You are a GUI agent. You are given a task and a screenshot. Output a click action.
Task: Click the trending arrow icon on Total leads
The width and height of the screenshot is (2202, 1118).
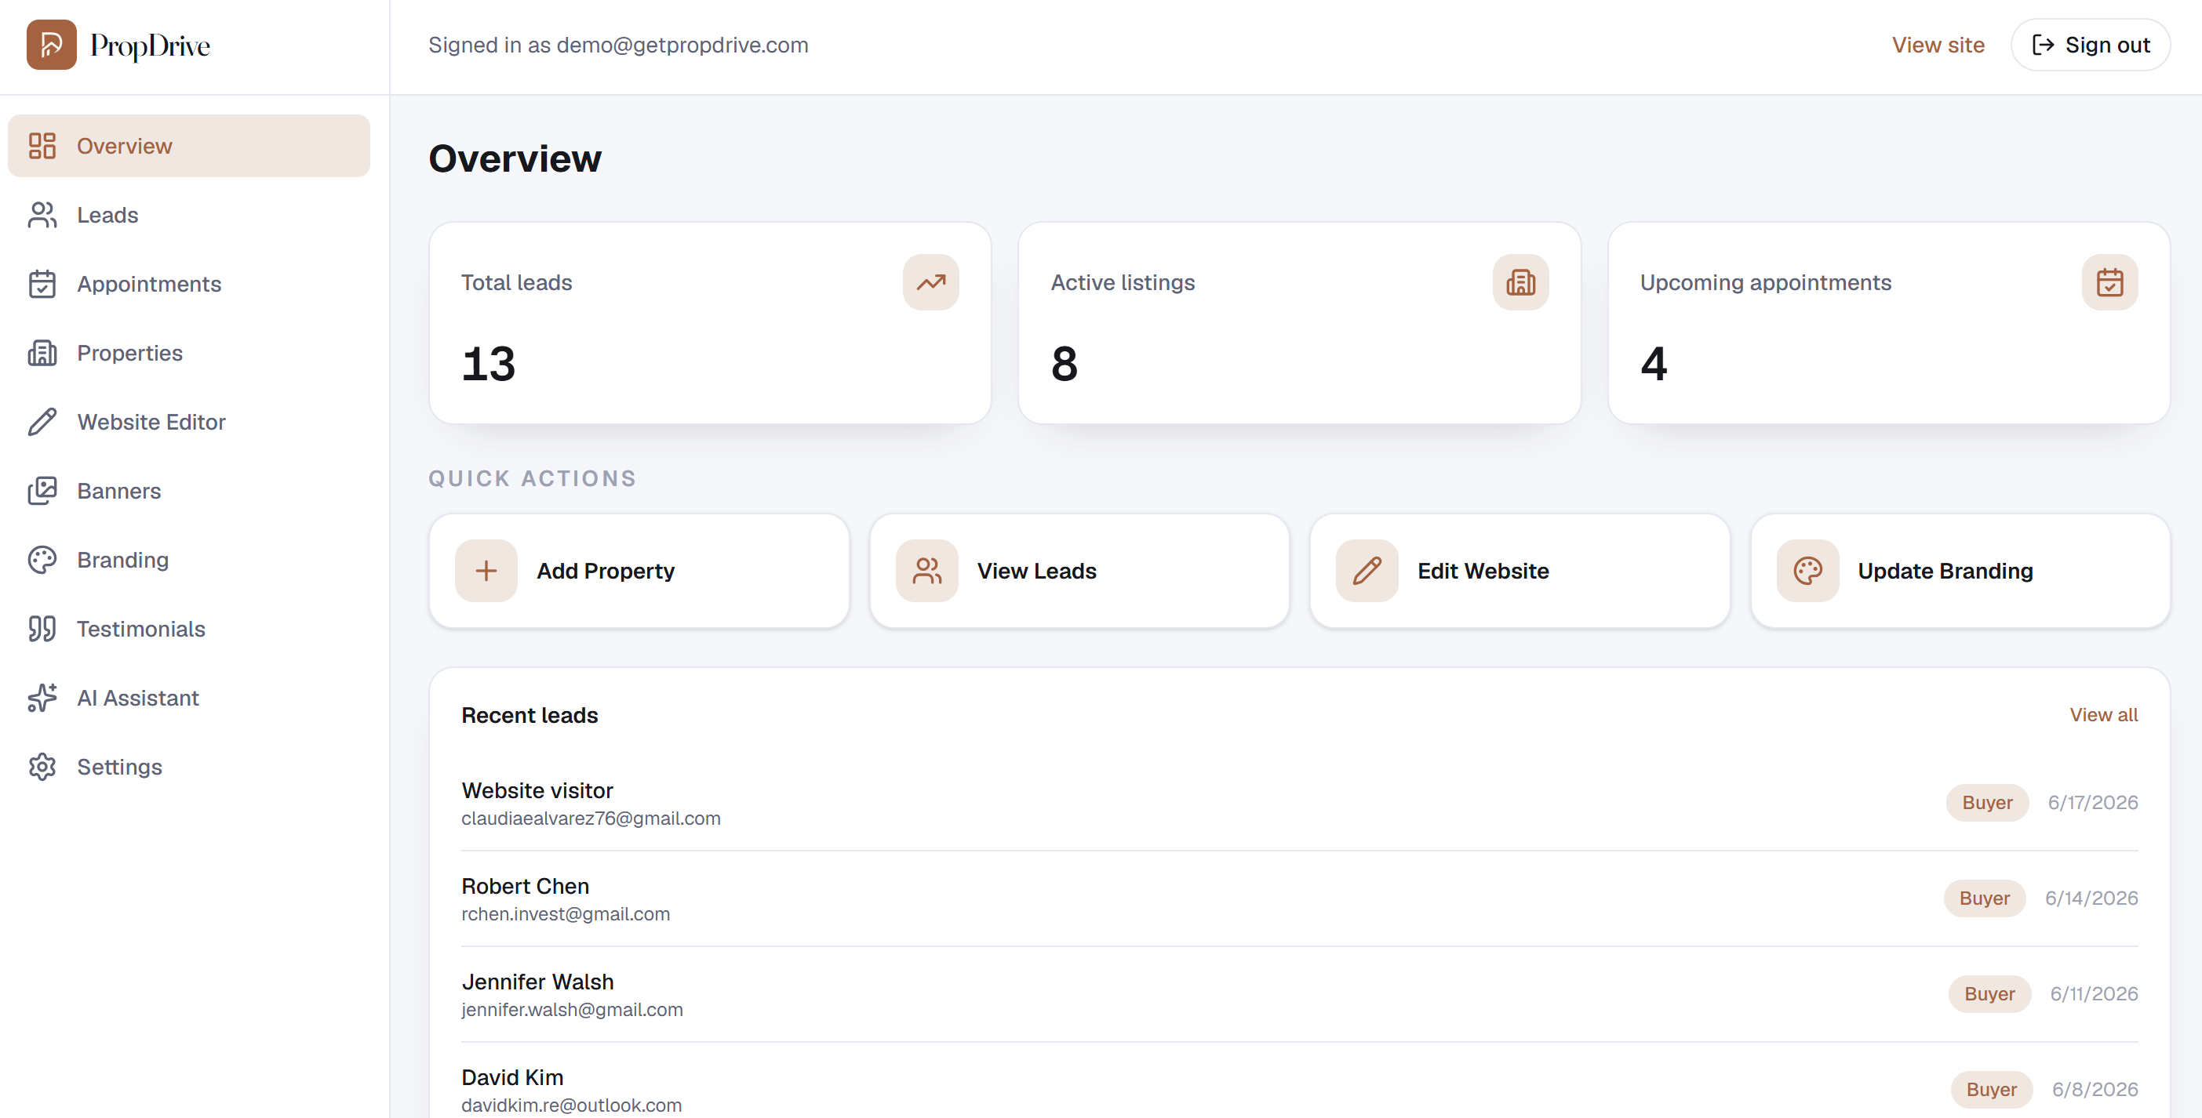tap(931, 283)
